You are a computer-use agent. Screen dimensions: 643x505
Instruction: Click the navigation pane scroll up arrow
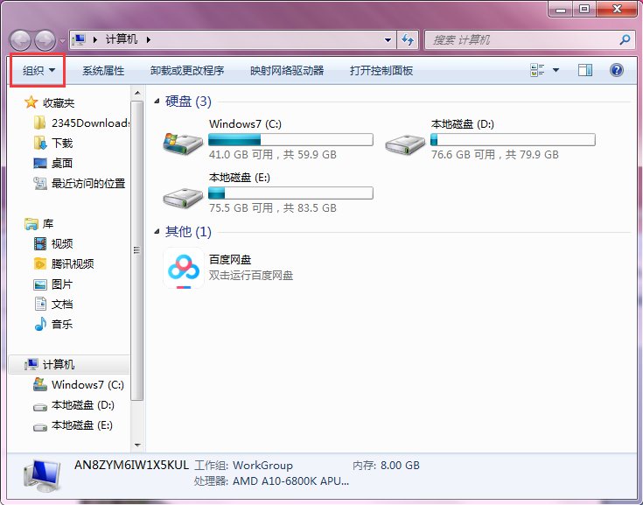(x=137, y=93)
